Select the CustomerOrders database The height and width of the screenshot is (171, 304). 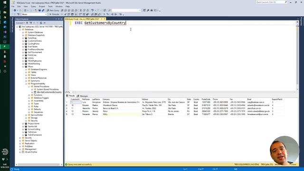coord(35,41)
